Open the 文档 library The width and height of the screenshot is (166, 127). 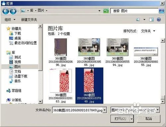point(15,71)
